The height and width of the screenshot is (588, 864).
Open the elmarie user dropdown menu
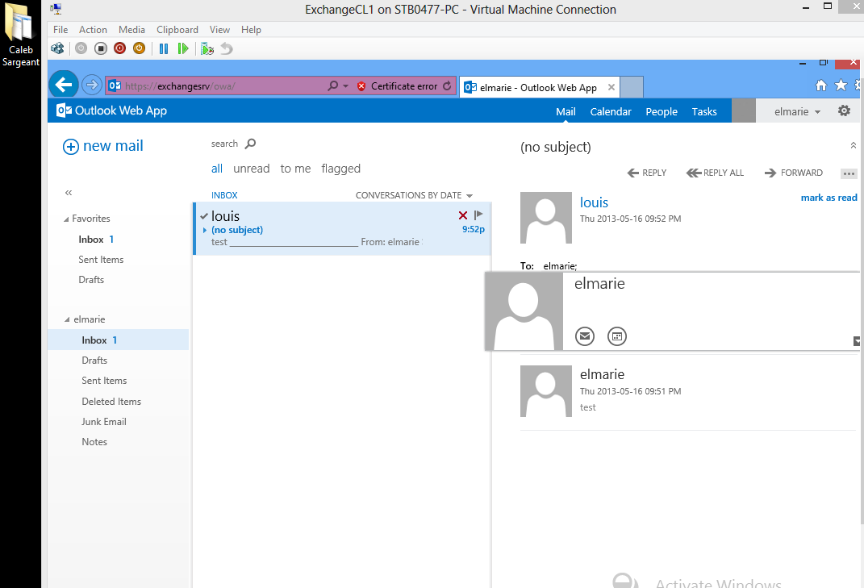coord(797,111)
